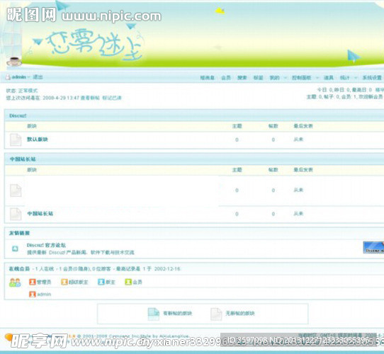
Task: Open the 中国站长站 category header link
Action: [x=23, y=159]
